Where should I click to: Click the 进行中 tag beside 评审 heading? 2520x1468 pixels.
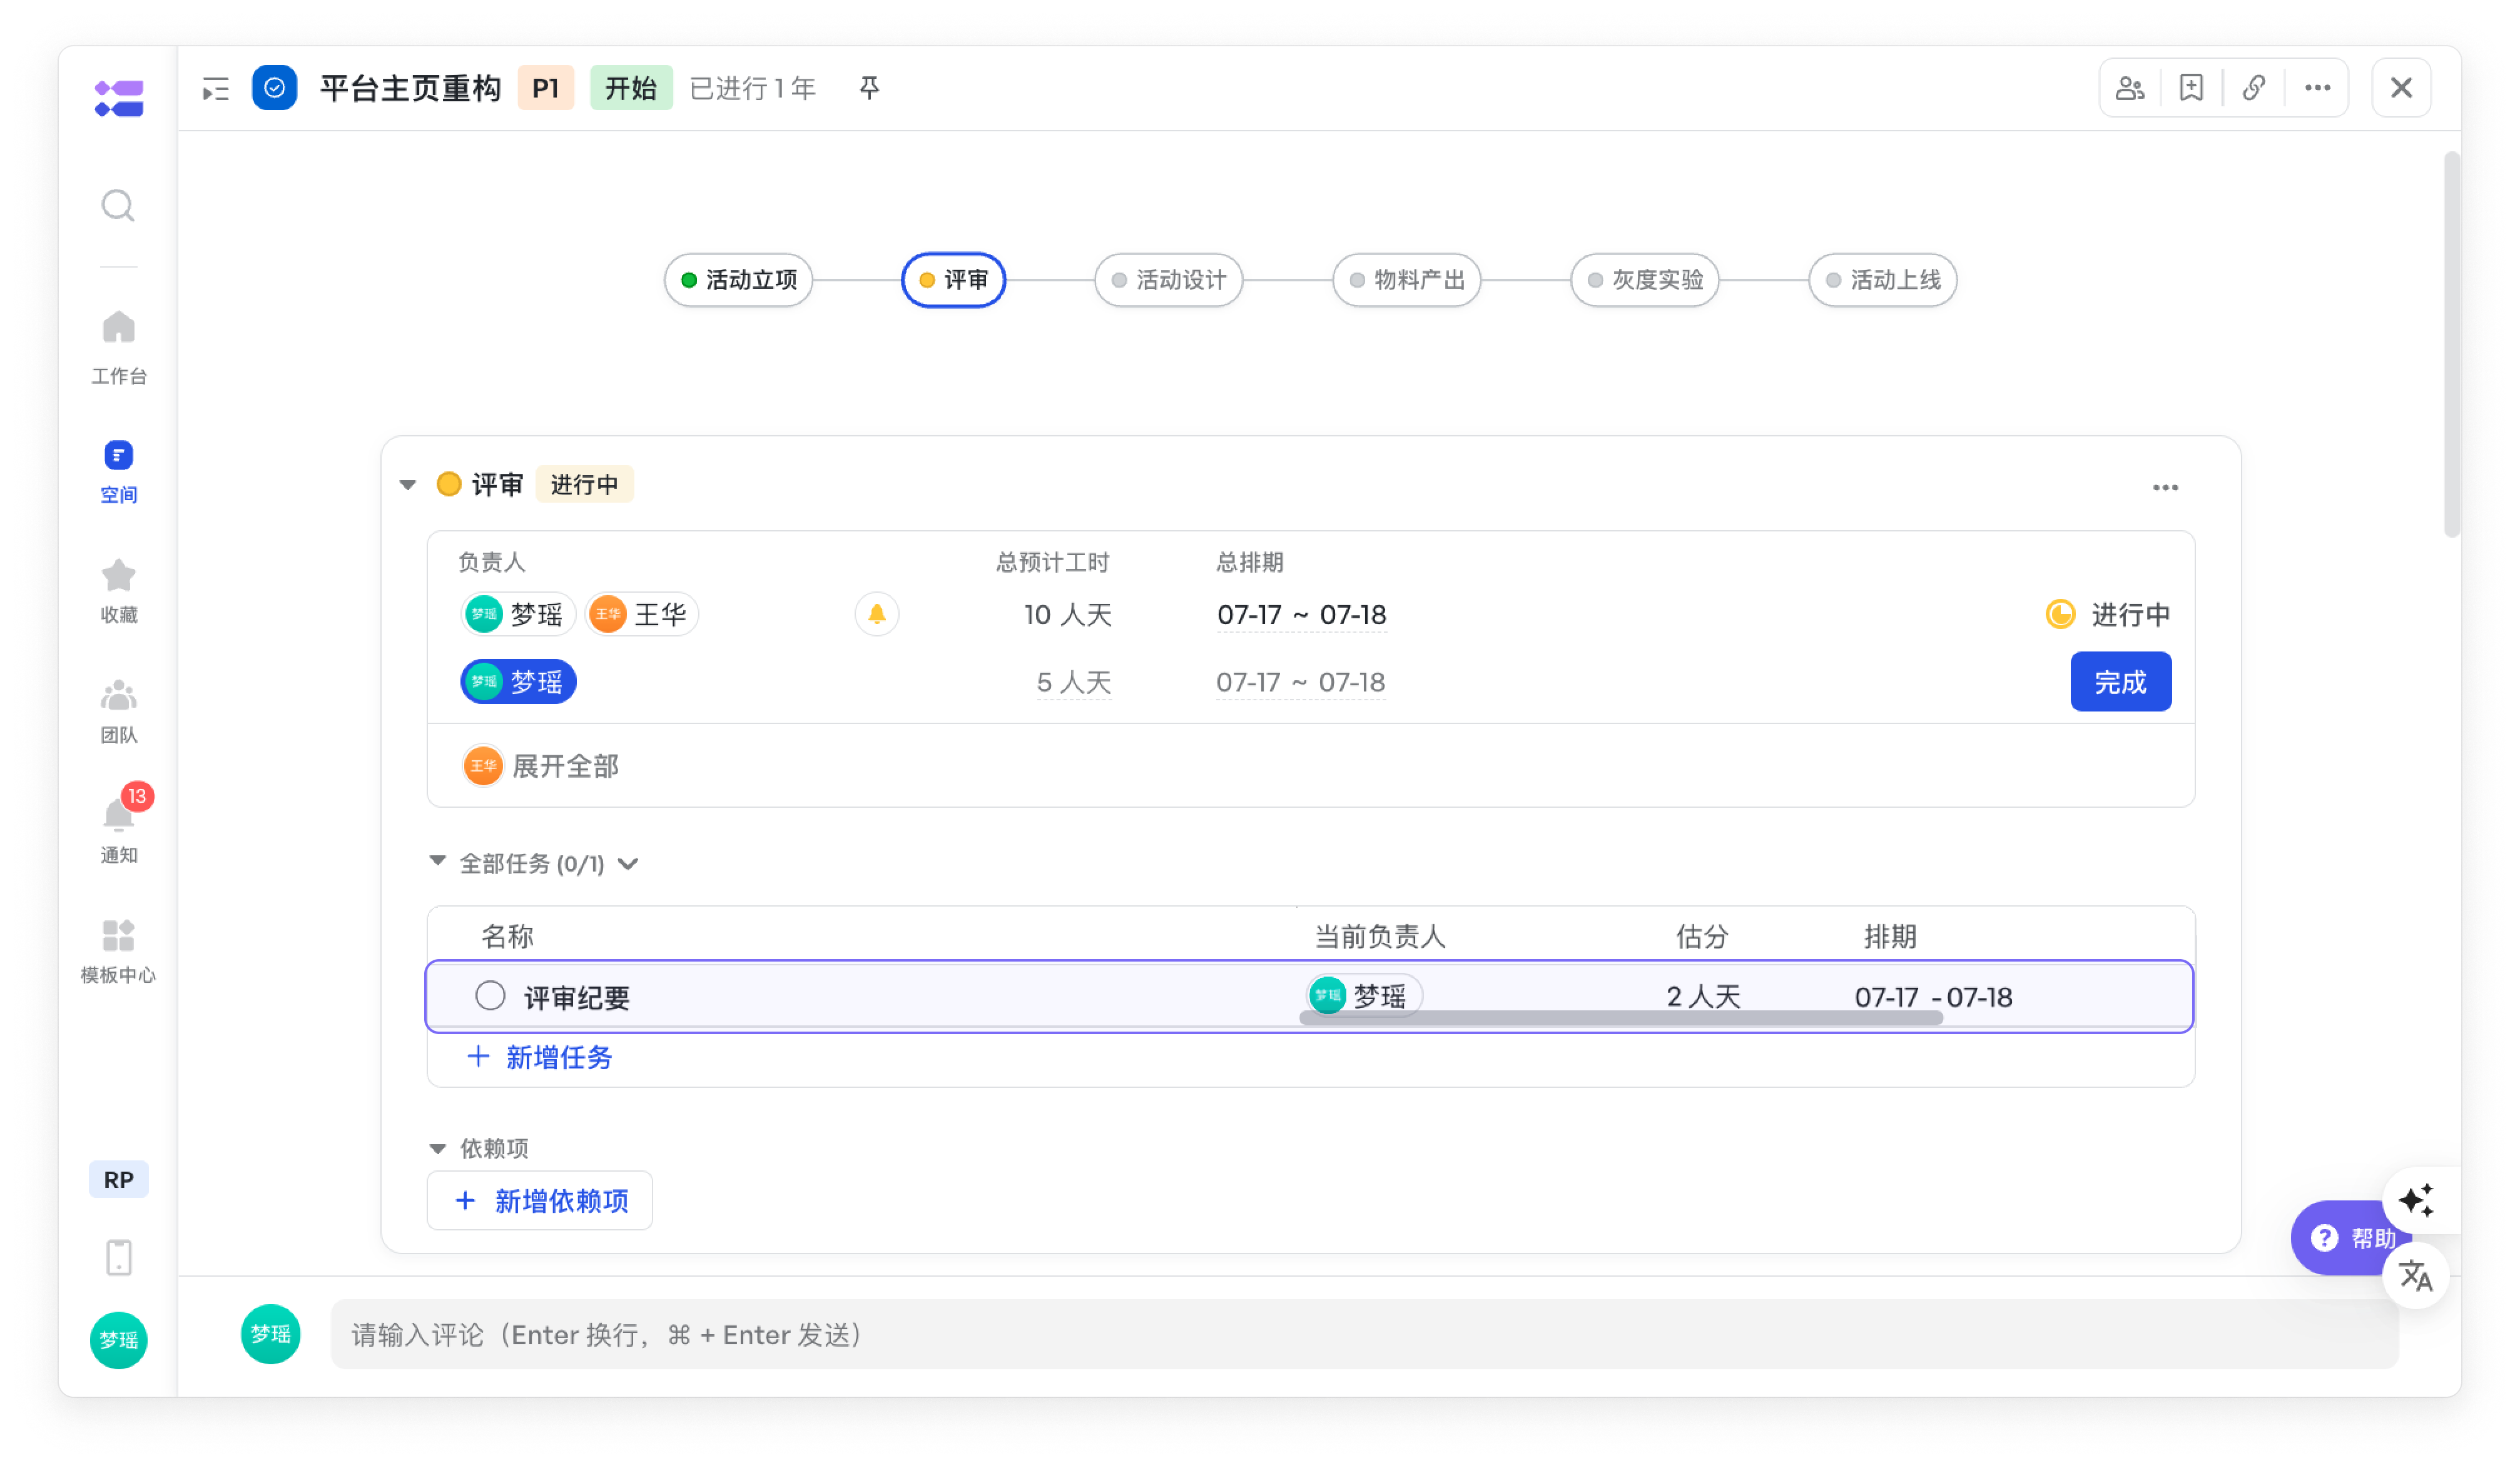[584, 485]
